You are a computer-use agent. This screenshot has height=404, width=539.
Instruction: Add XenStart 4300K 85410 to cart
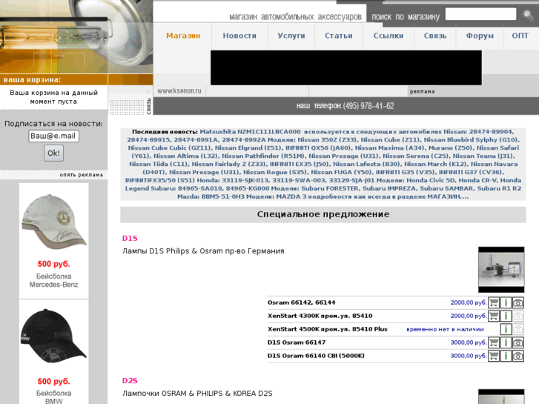494,316
